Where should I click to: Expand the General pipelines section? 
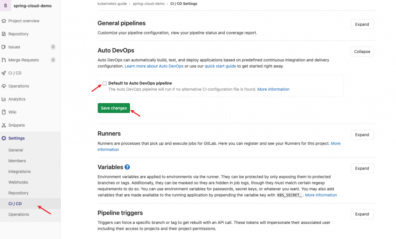pyautogui.click(x=362, y=24)
